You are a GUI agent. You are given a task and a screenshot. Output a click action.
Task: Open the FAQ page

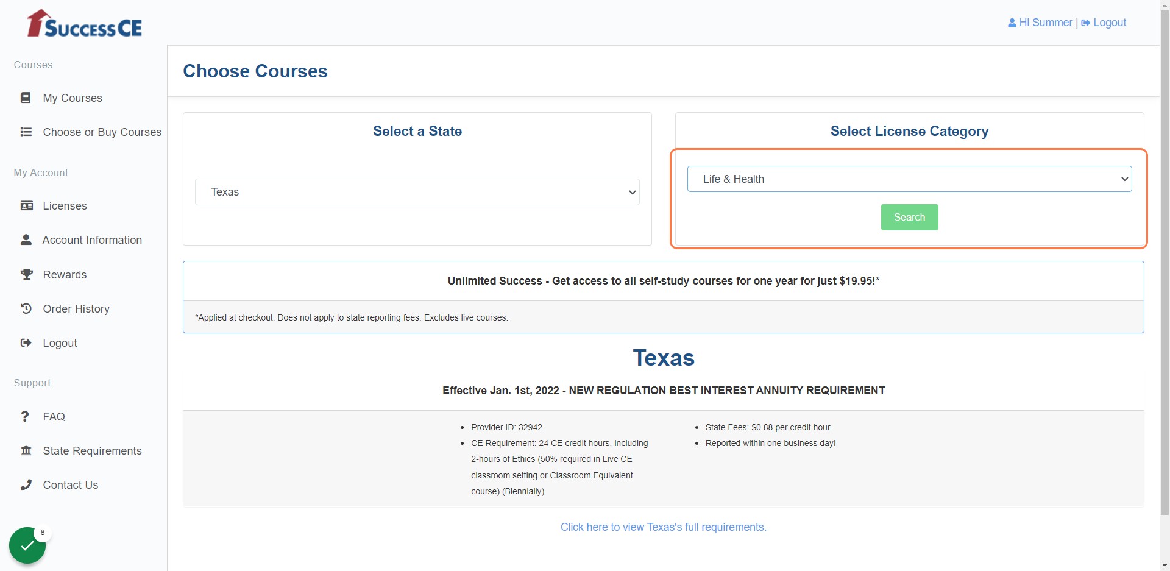point(54,417)
